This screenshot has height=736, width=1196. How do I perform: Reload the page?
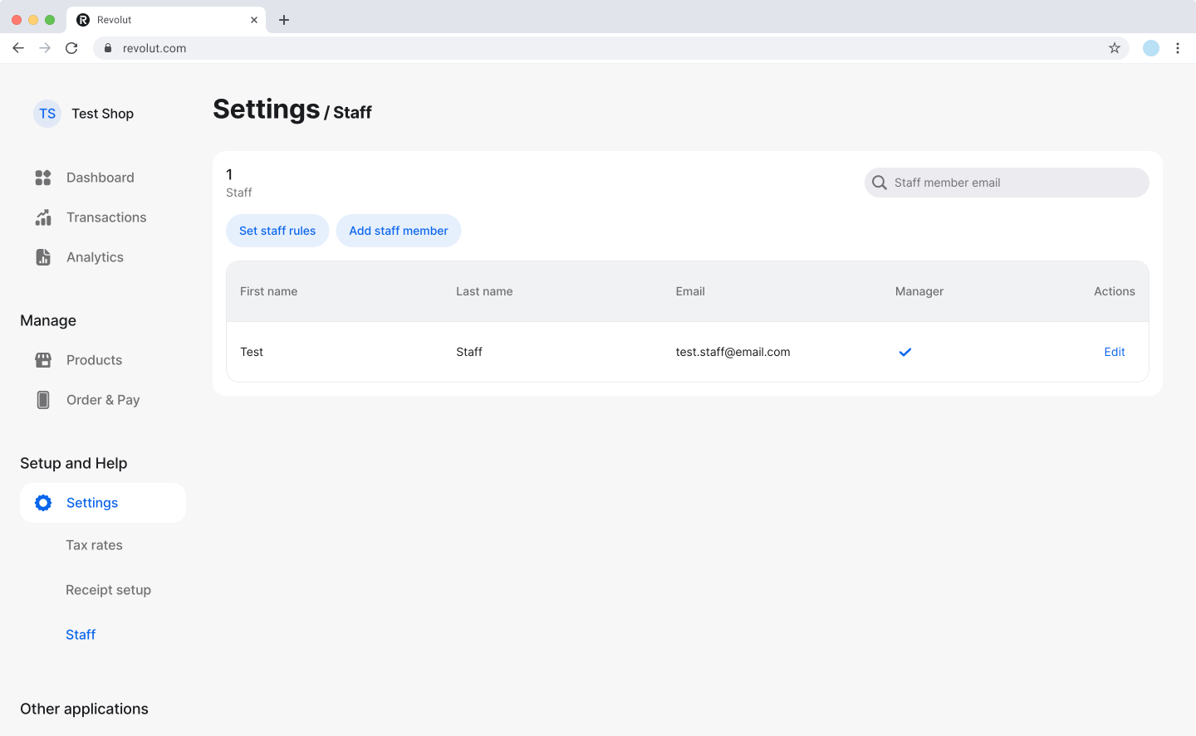(x=71, y=48)
